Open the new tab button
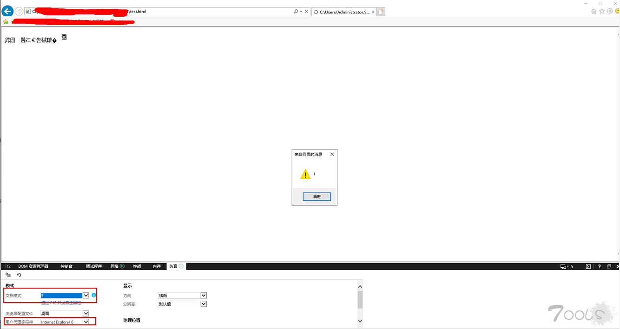This screenshot has width=620, height=329. point(381,12)
